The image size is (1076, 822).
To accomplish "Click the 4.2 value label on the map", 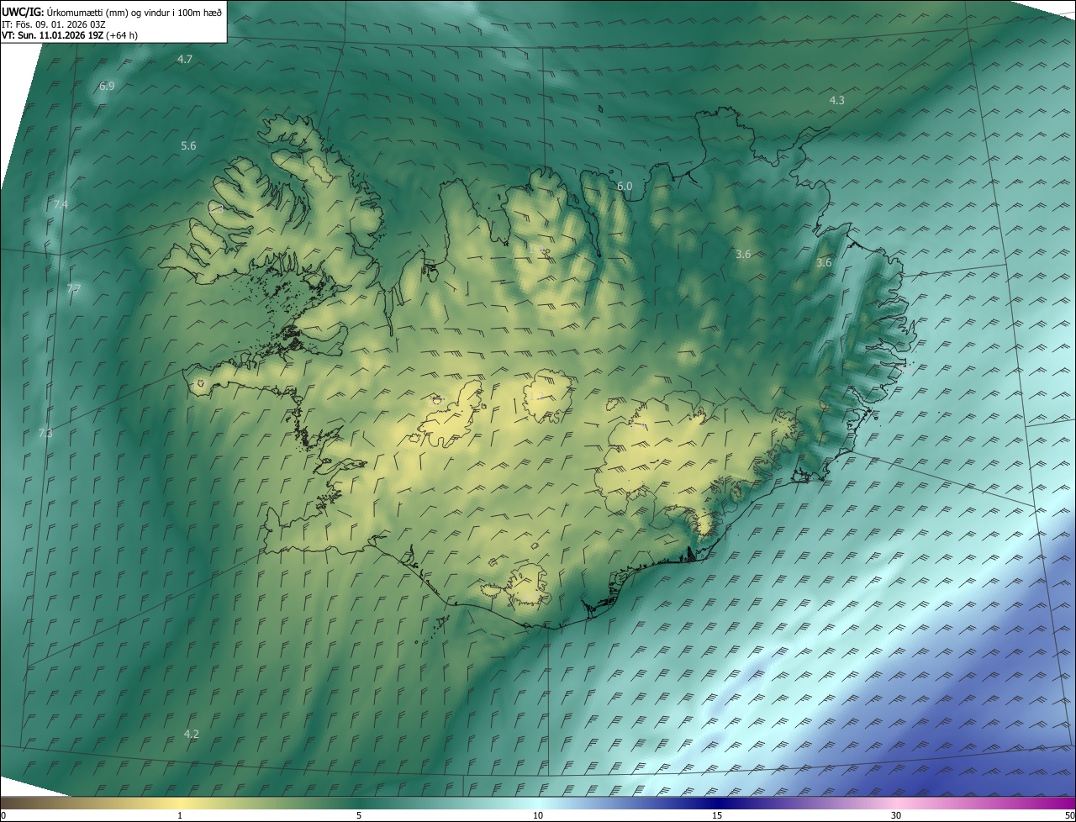I will pyautogui.click(x=192, y=734).
